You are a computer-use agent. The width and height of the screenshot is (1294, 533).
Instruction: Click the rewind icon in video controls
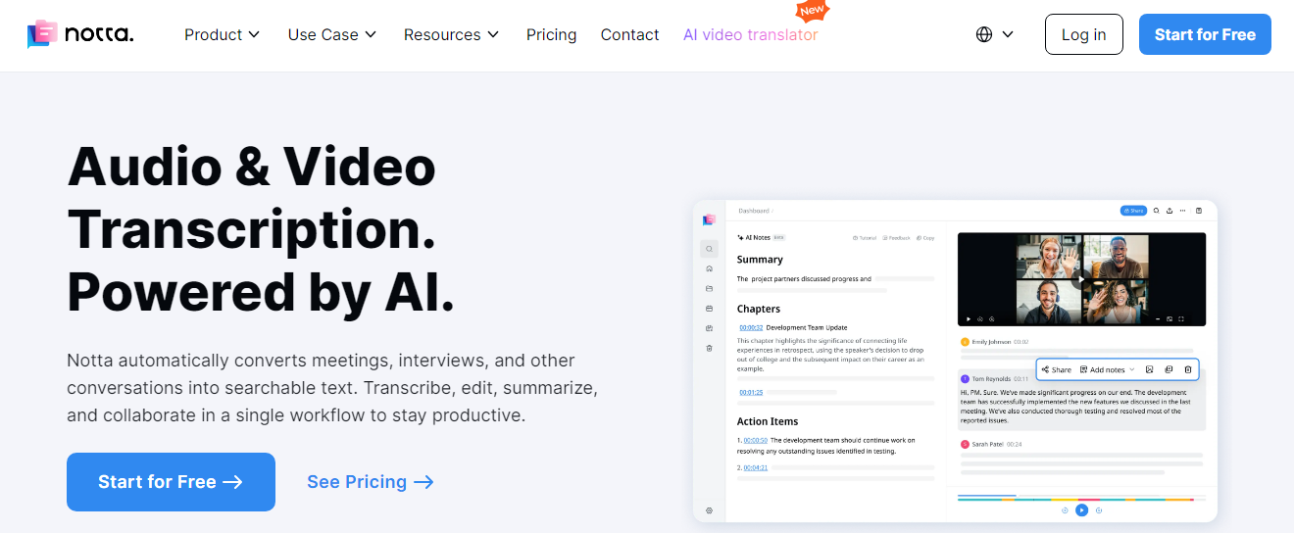coord(980,319)
